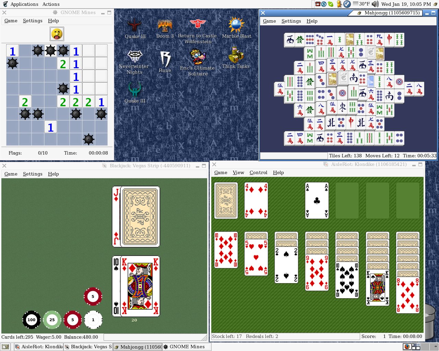Screen dimensions: 439x351
Task: Switch to AisleRiot Klondike in the taskbar
Action: click(x=39, y=347)
